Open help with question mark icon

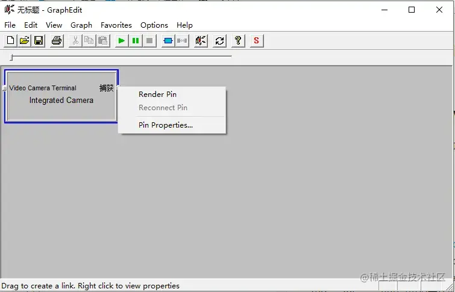click(x=238, y=40)
